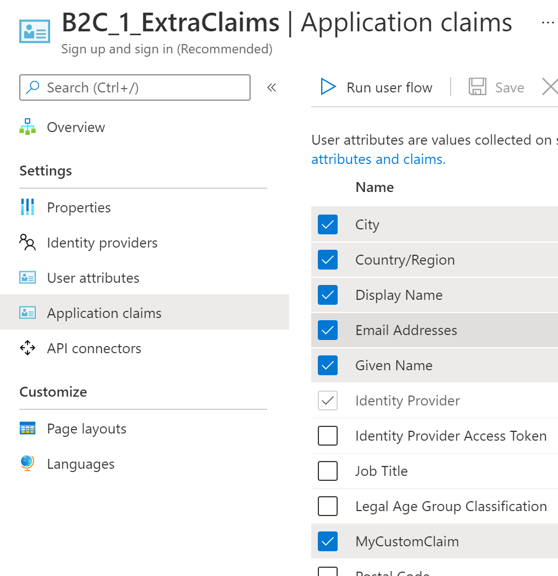Image resolution: width=558 pixels, height=576 pixels.
Task: Check the Identity Provider Access Token claim
Action: tap(328, 436)
